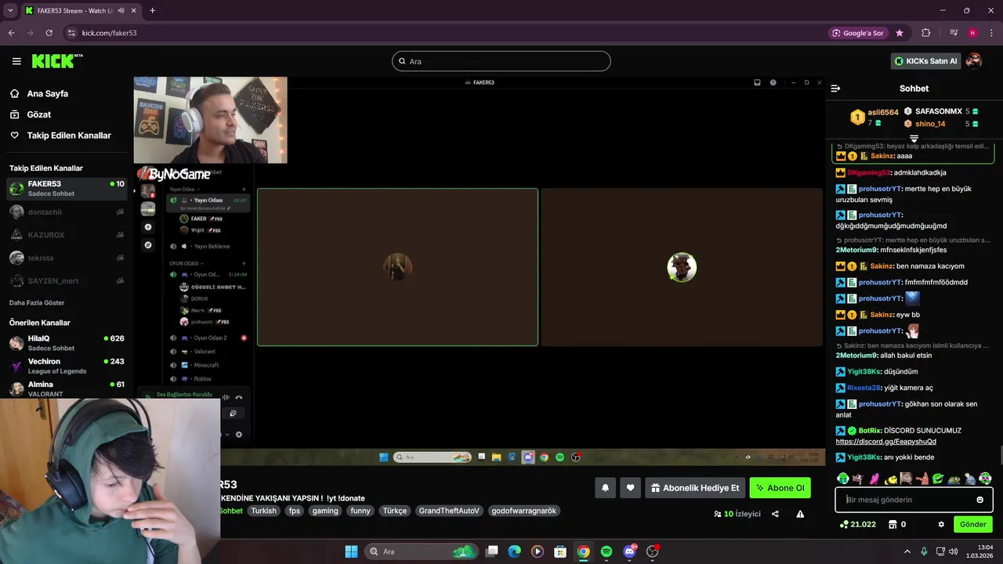Screen dimensions: 1003x564
Task: Open Vechiron recommended channel
Action: coord(67,366)
